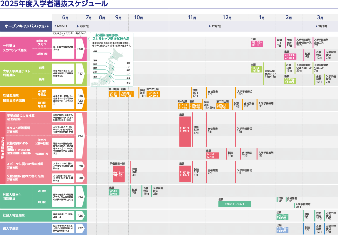Open page badge P08
This screenshot has height=235, width=338.
80,48
